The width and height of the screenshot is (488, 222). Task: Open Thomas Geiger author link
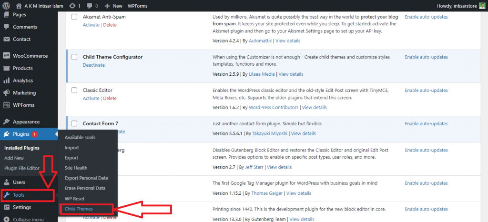coord(267,193)
